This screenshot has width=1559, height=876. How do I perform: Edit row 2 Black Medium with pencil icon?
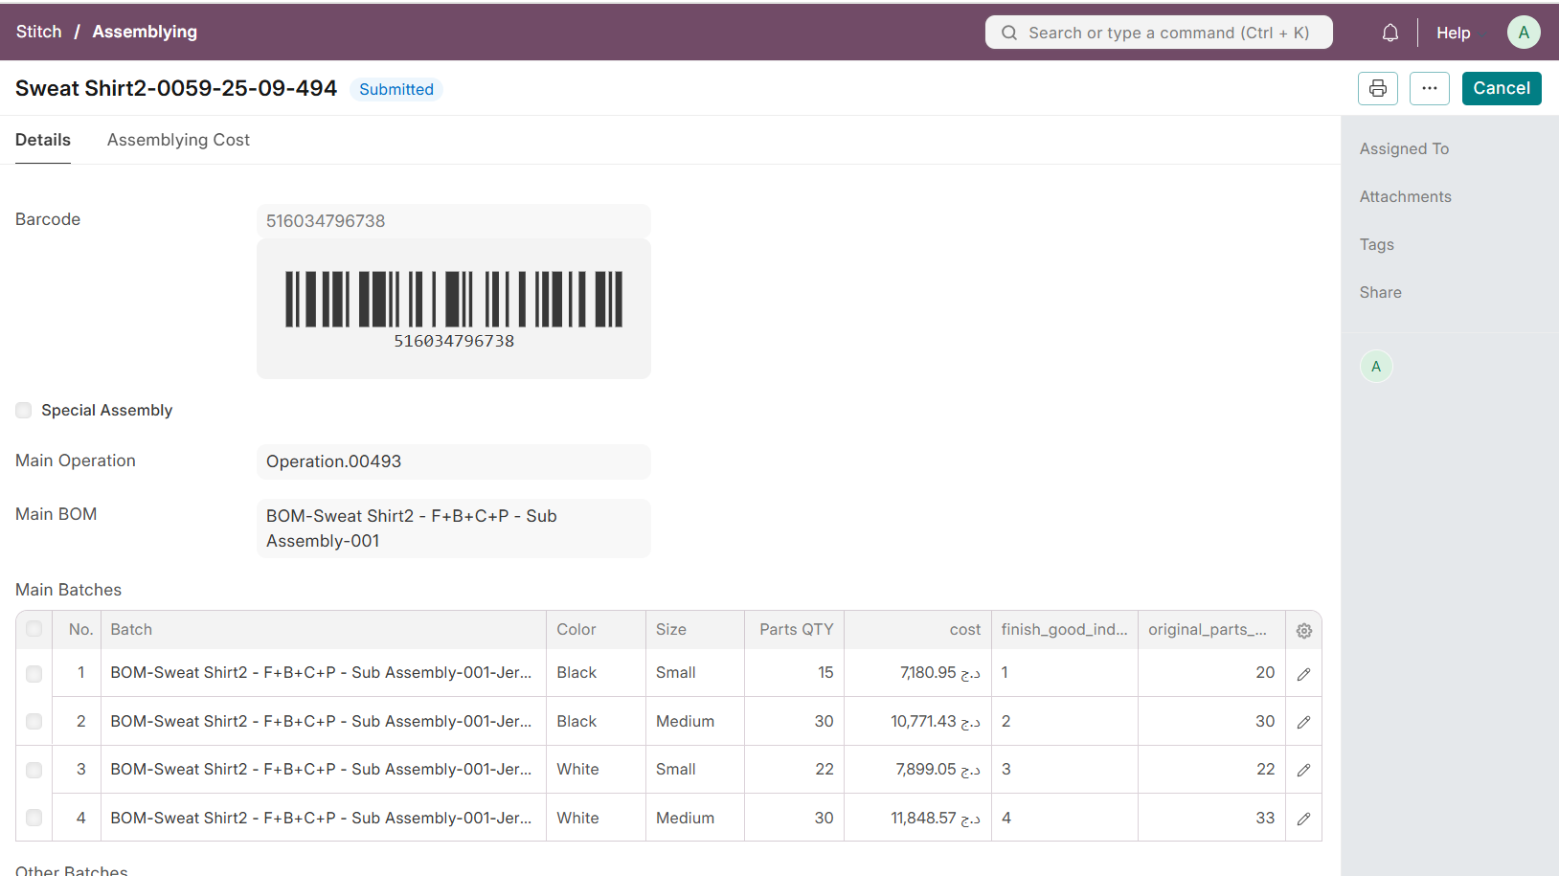[x=1303, y=722]
